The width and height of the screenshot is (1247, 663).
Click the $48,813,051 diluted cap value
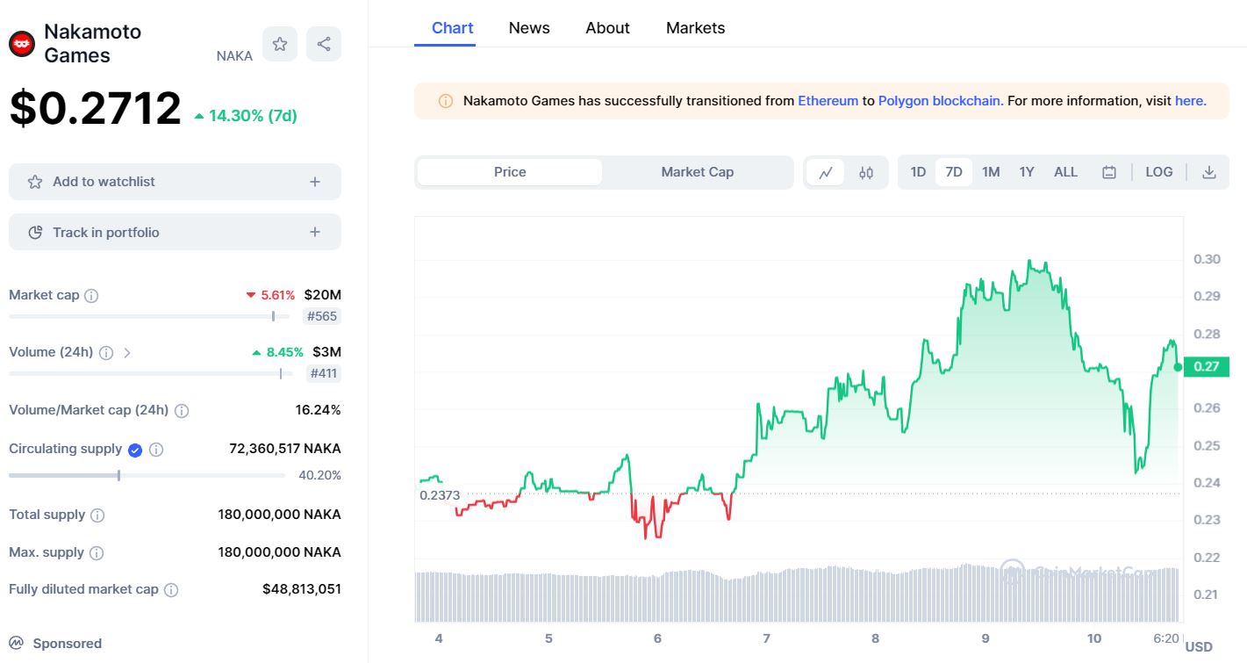pyautogui.click(x=302, y=589)
